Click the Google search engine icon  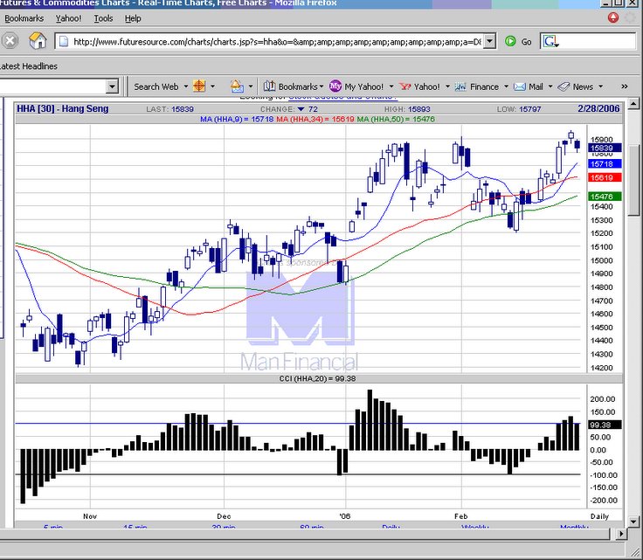550,41
